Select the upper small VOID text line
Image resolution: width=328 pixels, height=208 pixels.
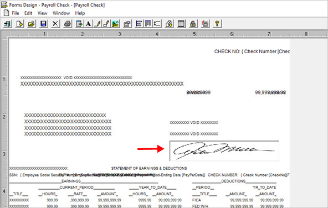pyautogui.click(x=76, y=77)
